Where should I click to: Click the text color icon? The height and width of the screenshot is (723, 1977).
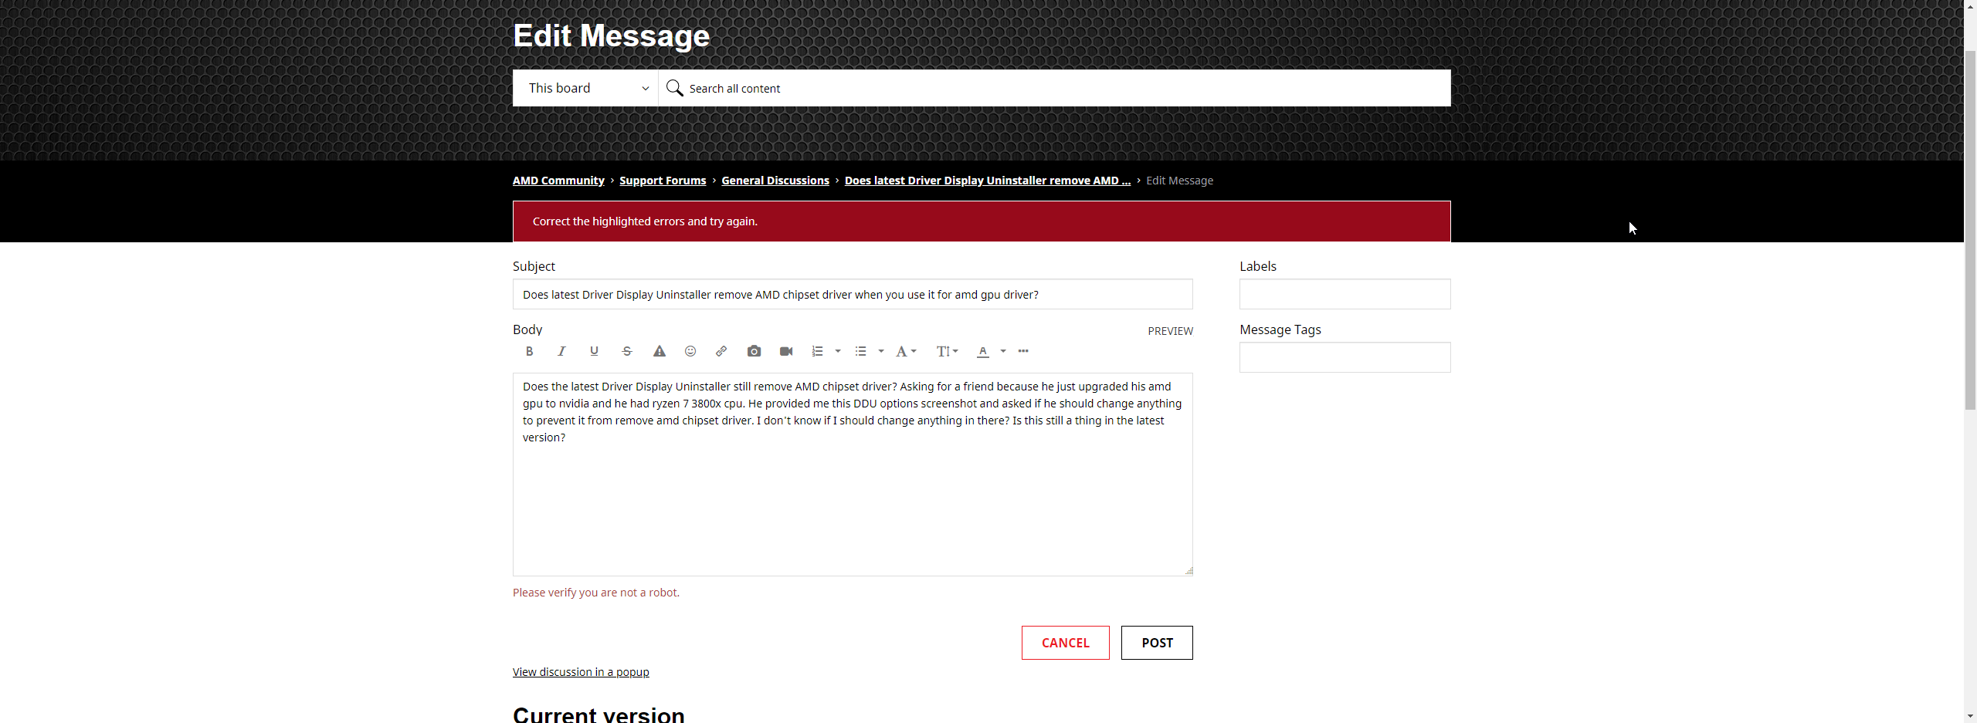[982, 351]
